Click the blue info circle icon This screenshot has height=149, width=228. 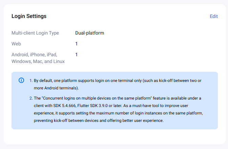pos(21,81)
